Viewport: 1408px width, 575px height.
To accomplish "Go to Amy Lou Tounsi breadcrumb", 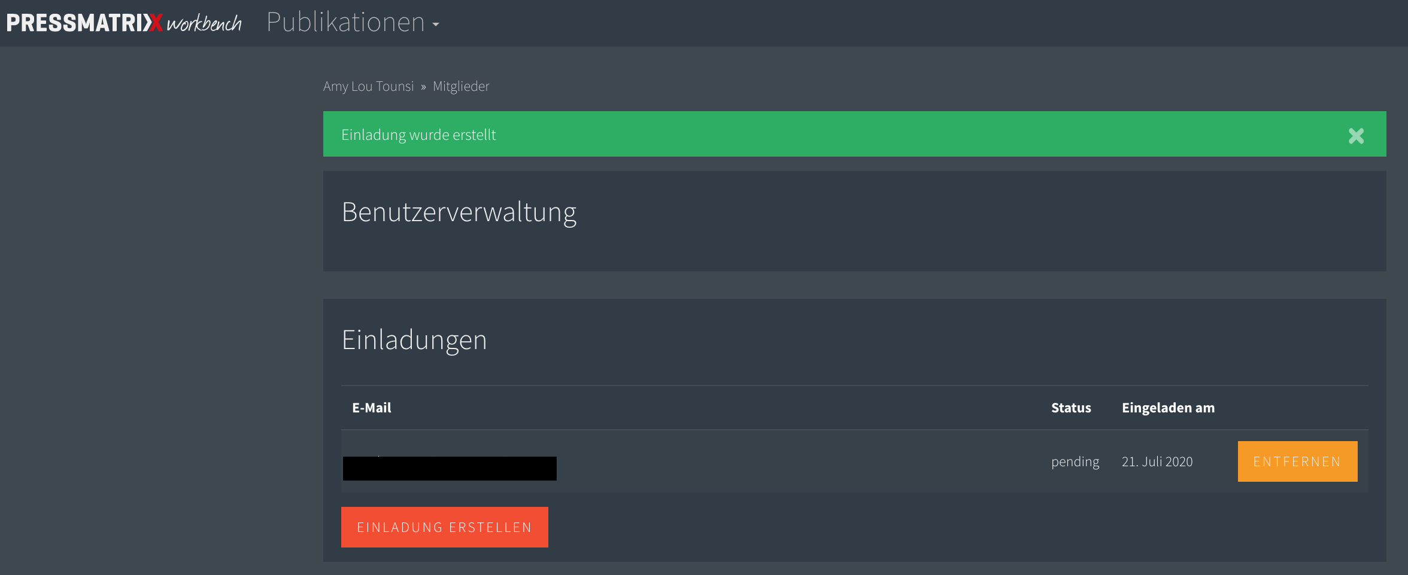I will (368, 86).
